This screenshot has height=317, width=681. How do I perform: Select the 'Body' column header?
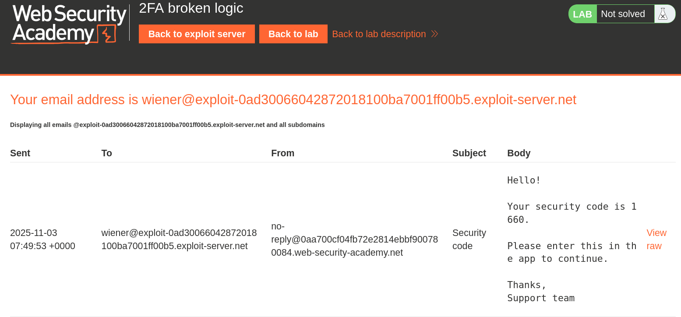coord(519,153)
